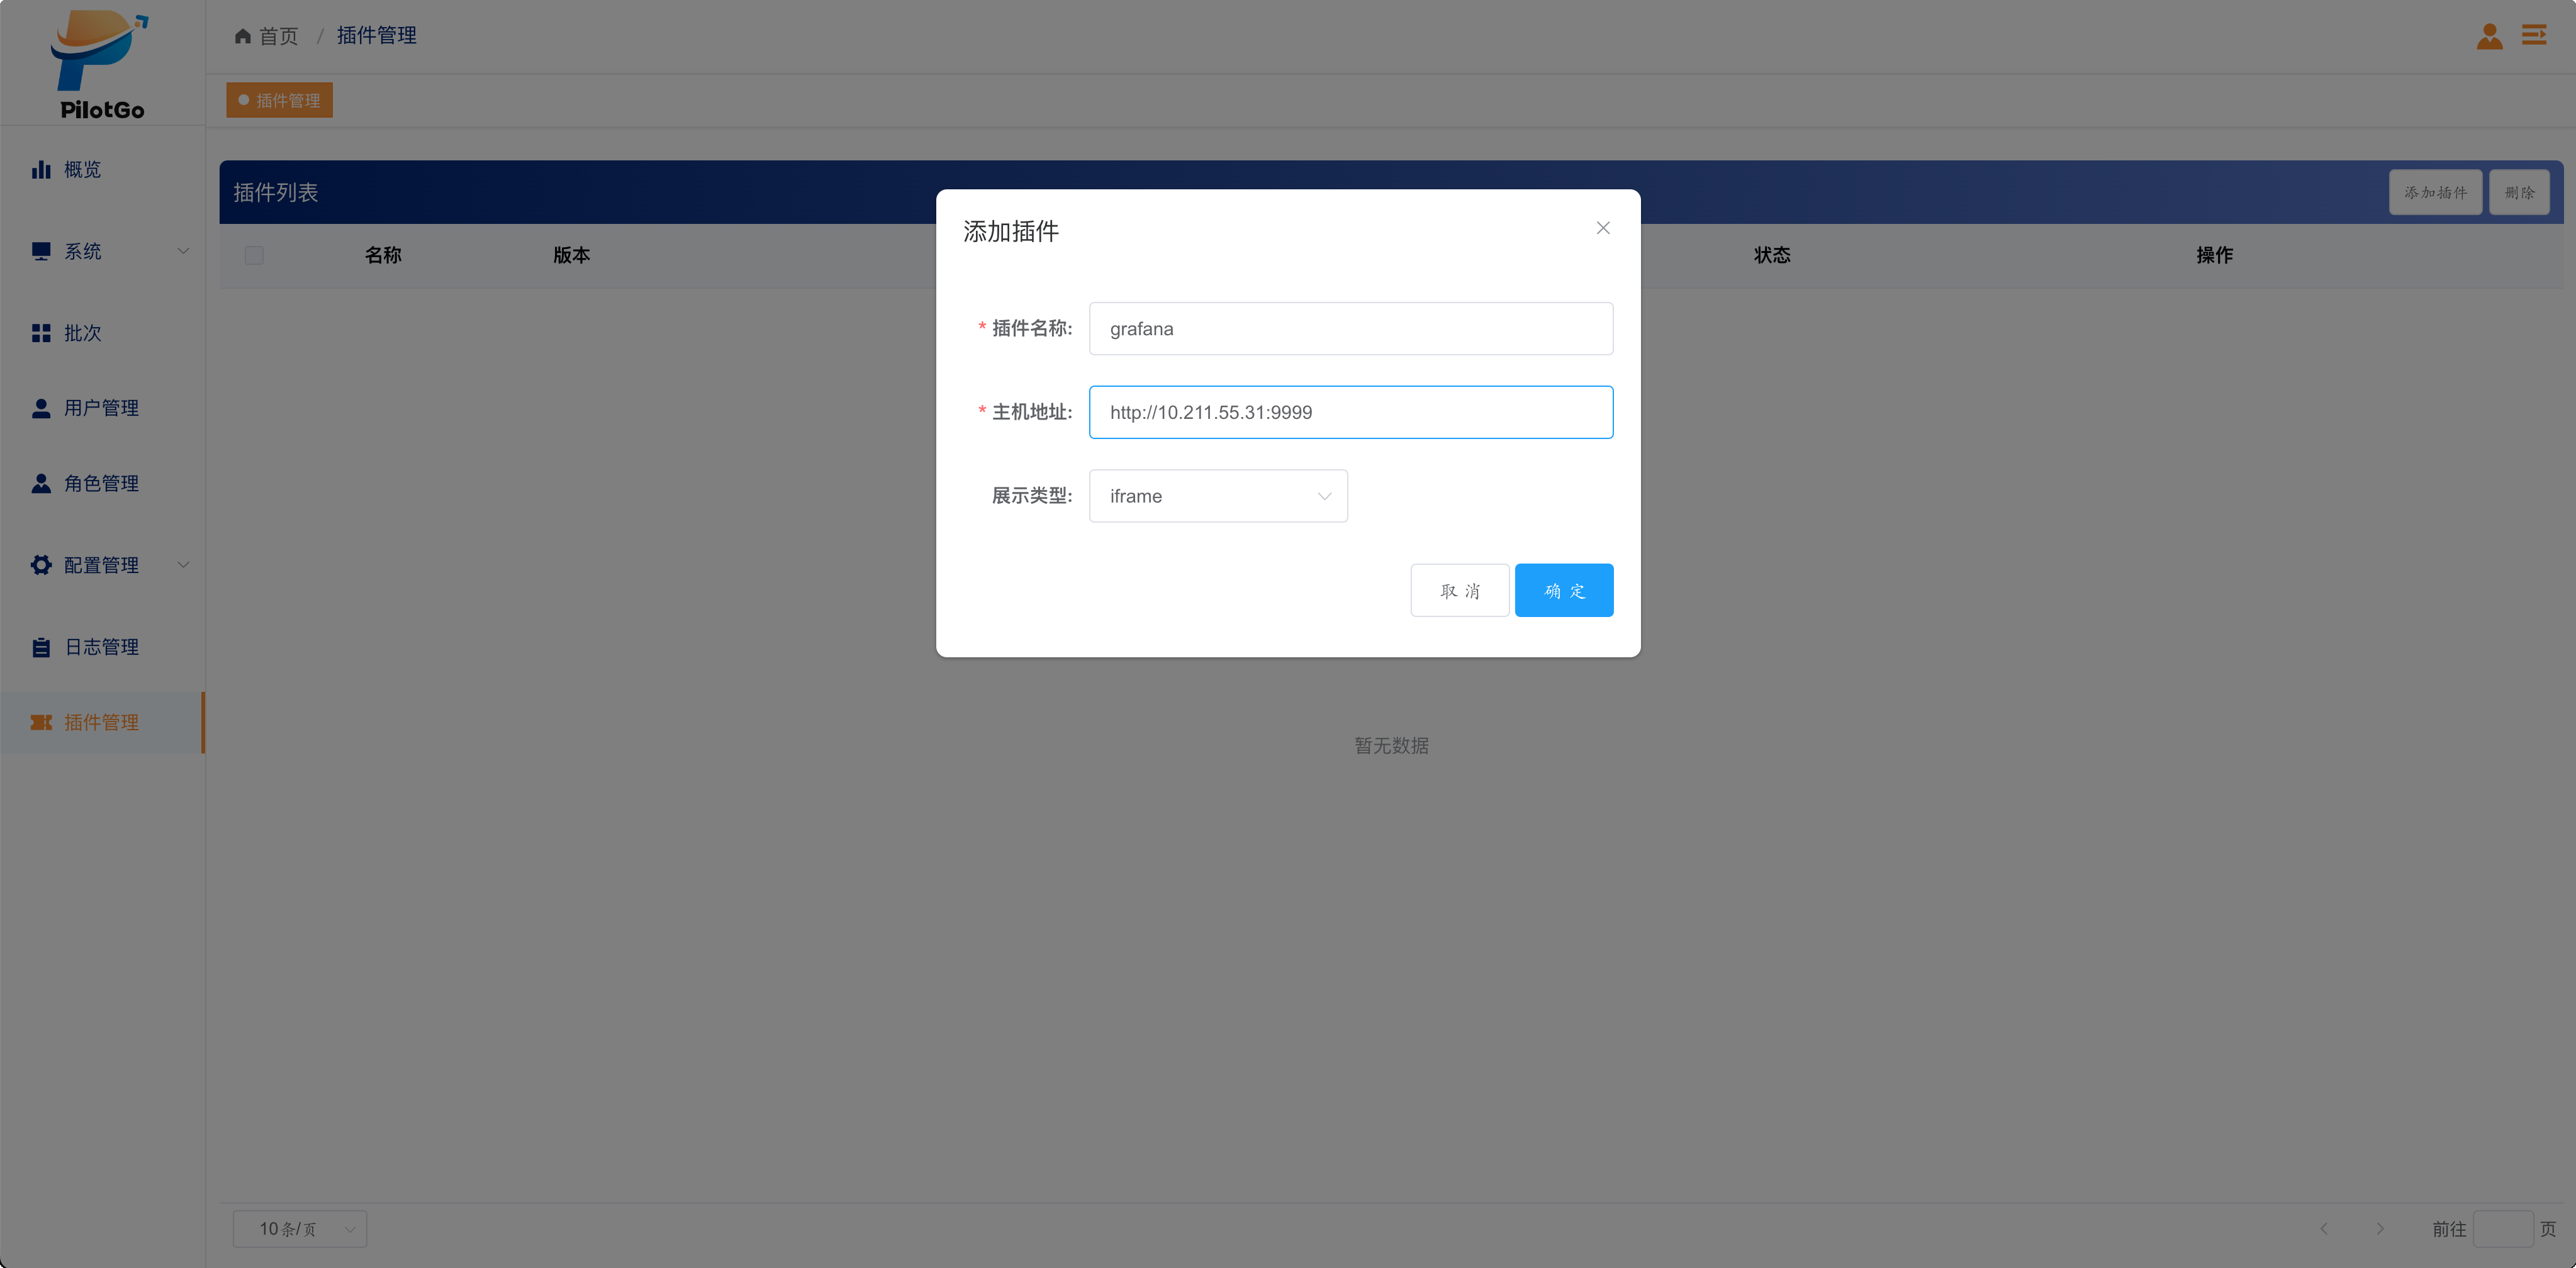
Task: Click the 批次 grid icon
Action: tap(41, 333)
